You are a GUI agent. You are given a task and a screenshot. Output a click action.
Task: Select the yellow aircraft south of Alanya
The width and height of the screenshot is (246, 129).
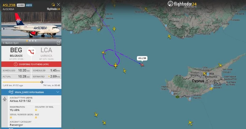pos(169,36)
